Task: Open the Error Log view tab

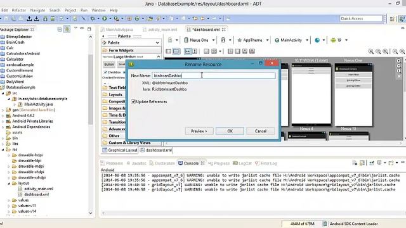Action: pyautogui.click(x=266, y=163)
